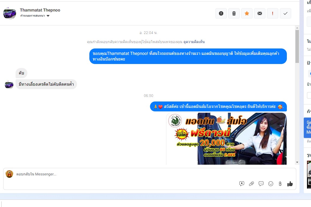Viewport: 311px width, 207px height.
Task: Select the สวัสดีค่ะ เช้านี้แอดมินส้มโอ message bubble
Action: [218, 107]
